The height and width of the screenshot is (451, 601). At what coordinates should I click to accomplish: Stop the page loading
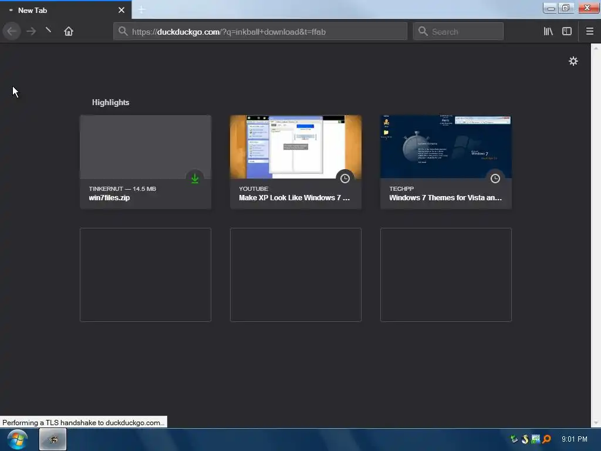[x=48, y=30]
